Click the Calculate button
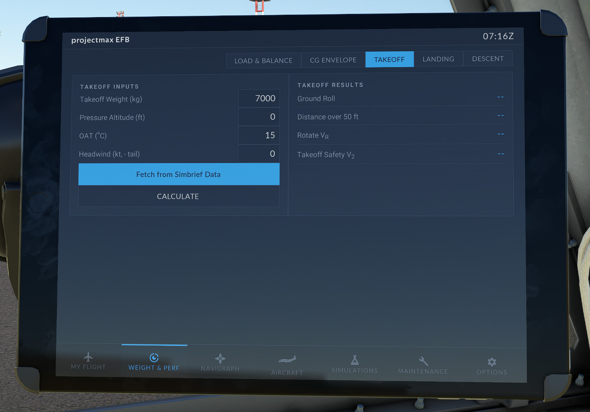 179,196
